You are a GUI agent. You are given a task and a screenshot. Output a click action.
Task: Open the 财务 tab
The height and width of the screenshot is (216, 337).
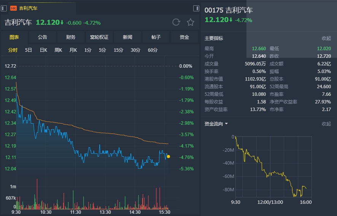pos(71,37)
